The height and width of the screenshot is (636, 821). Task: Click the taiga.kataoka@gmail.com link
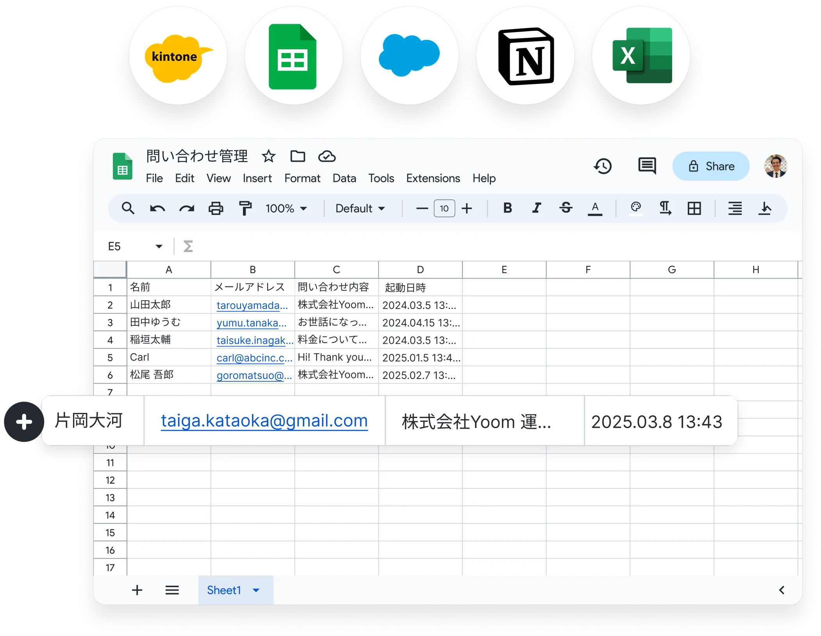click(264, 421)
